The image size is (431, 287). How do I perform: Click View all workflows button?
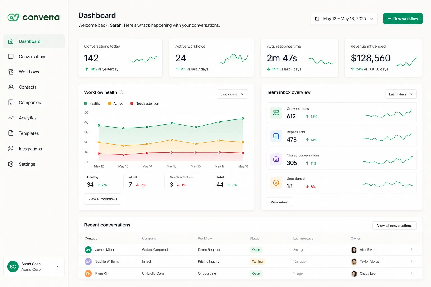click(103, 199)
